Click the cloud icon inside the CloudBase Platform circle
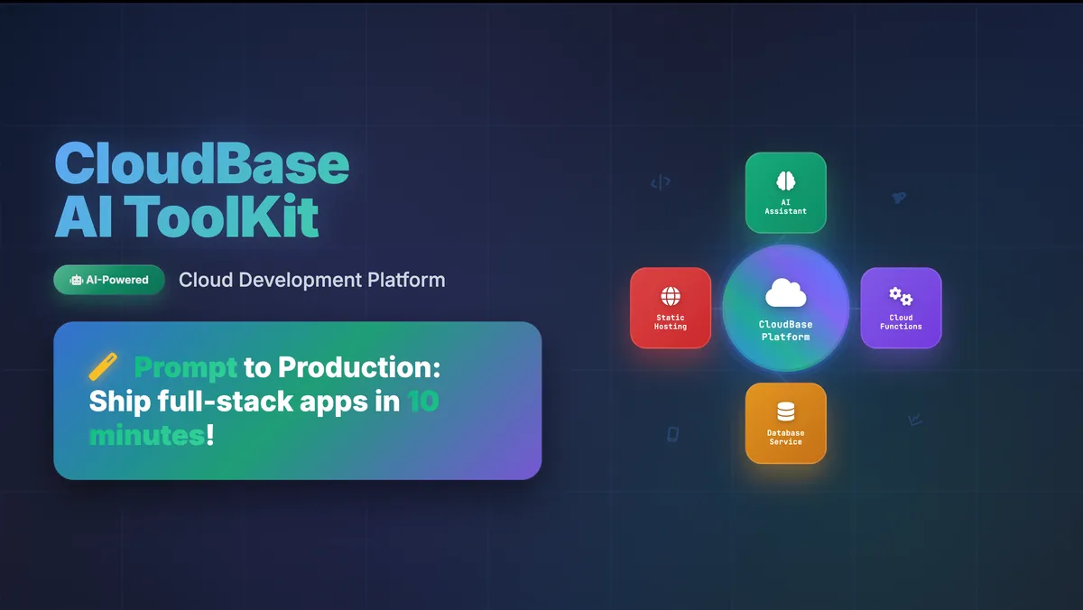The width and height of the screenshot is (1083, 610). 785,293
